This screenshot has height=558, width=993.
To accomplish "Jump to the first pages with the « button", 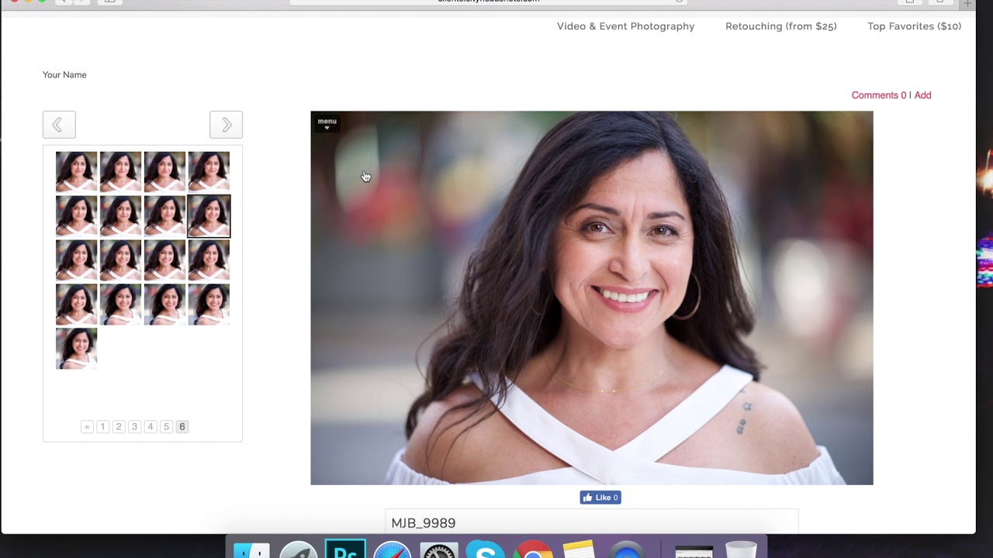I will pos(87,427).
